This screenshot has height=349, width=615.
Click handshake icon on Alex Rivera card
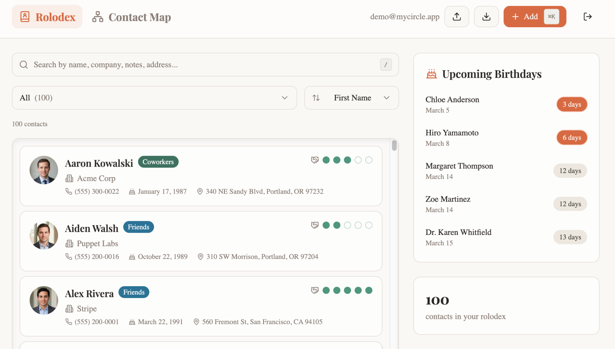(315, 290)
